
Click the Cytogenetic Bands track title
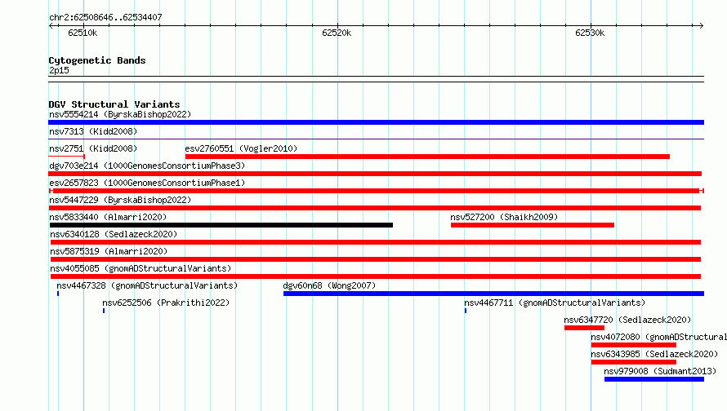pos(97,60)
